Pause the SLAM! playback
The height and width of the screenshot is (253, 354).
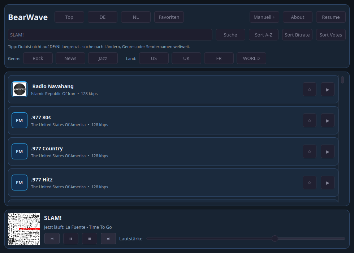(x=71, y=239)
